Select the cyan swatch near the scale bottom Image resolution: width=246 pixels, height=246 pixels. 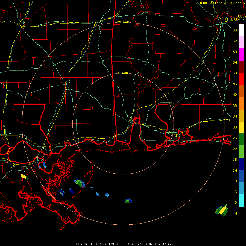[x=241, y=200]
